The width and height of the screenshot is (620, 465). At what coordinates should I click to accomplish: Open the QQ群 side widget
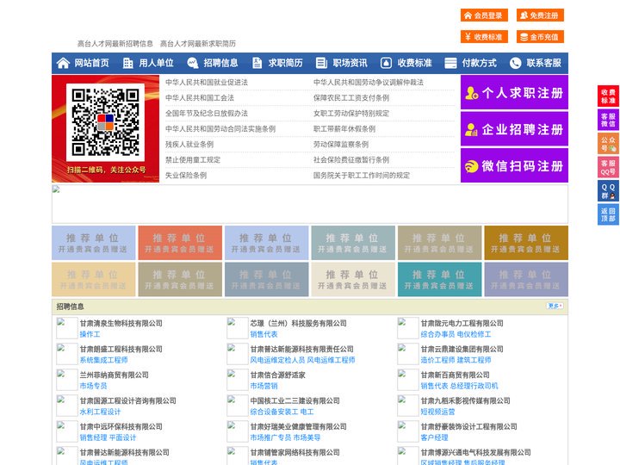[x=608, y=191]
